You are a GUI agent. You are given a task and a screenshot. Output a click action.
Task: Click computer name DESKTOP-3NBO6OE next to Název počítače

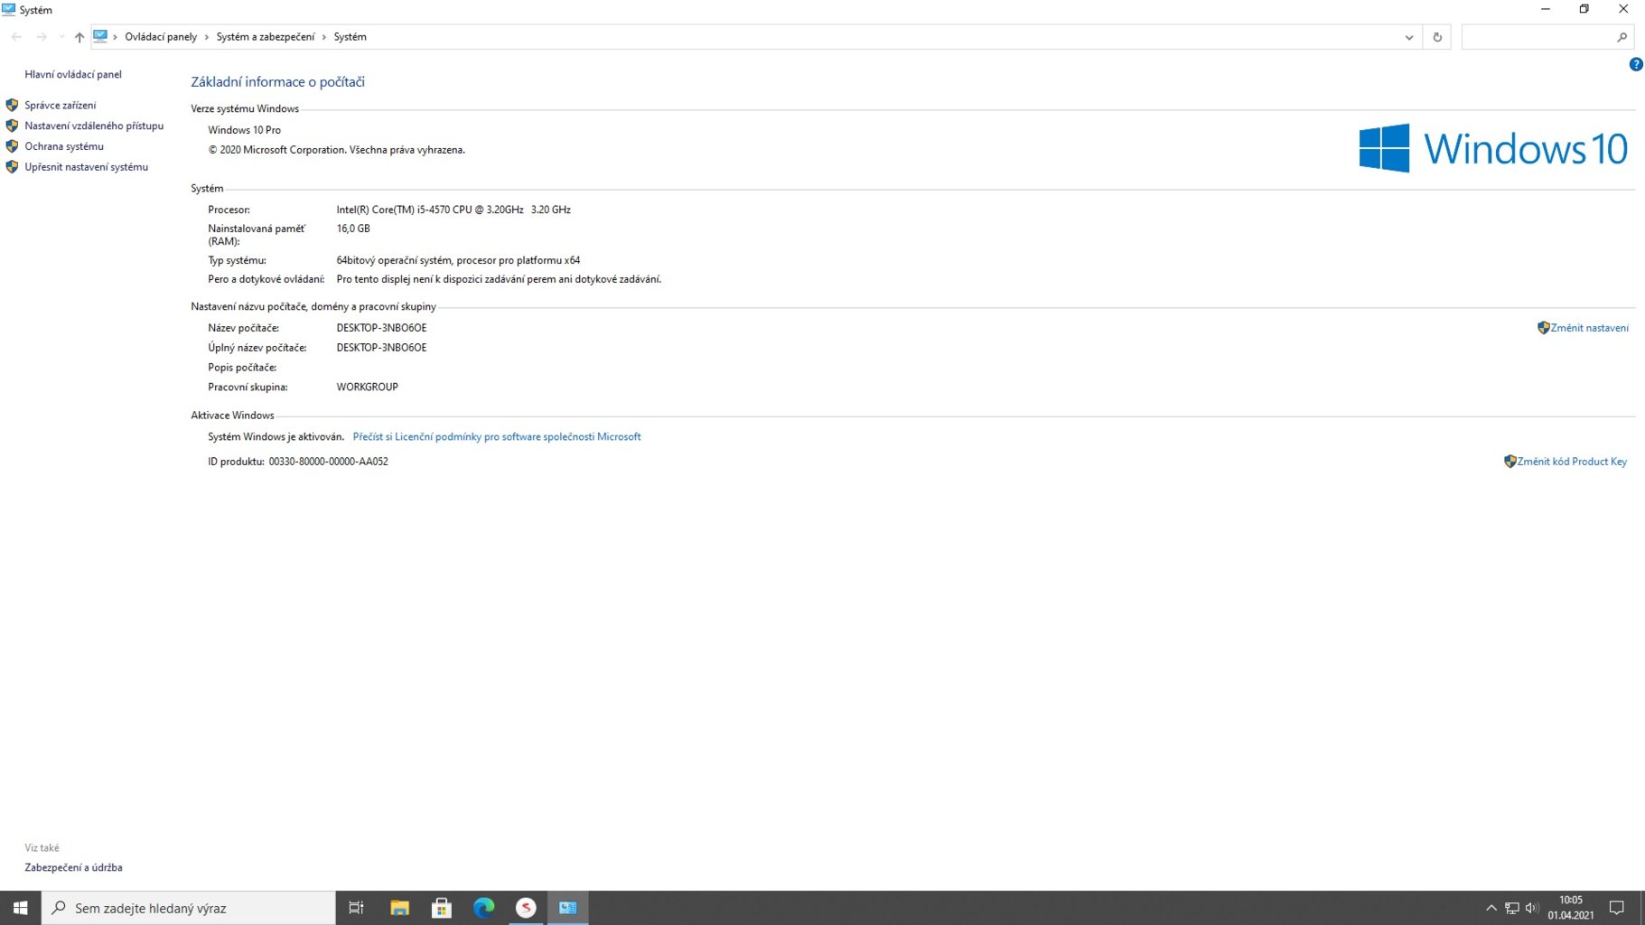coord(382,328)
